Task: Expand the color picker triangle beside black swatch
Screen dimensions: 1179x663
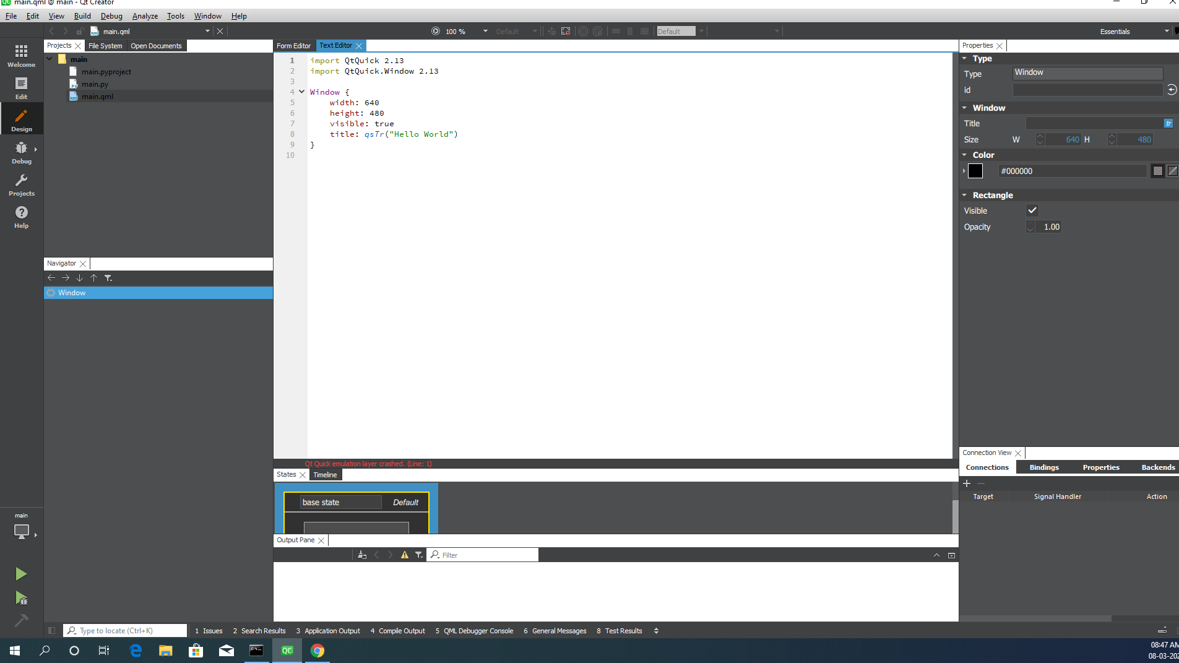Action: pyautogui.click(x=964, y=171)
